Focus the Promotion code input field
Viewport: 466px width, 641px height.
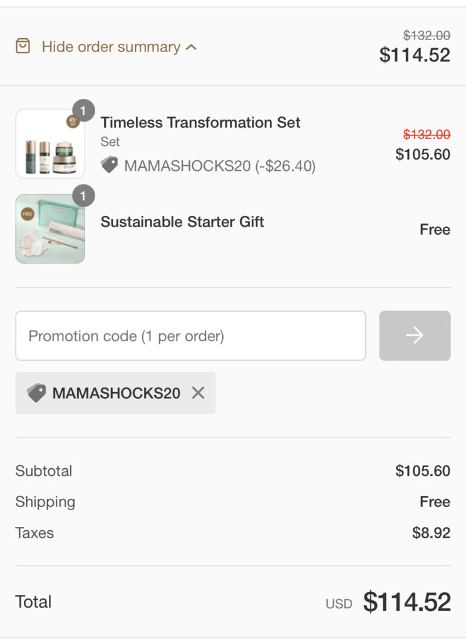190,336
